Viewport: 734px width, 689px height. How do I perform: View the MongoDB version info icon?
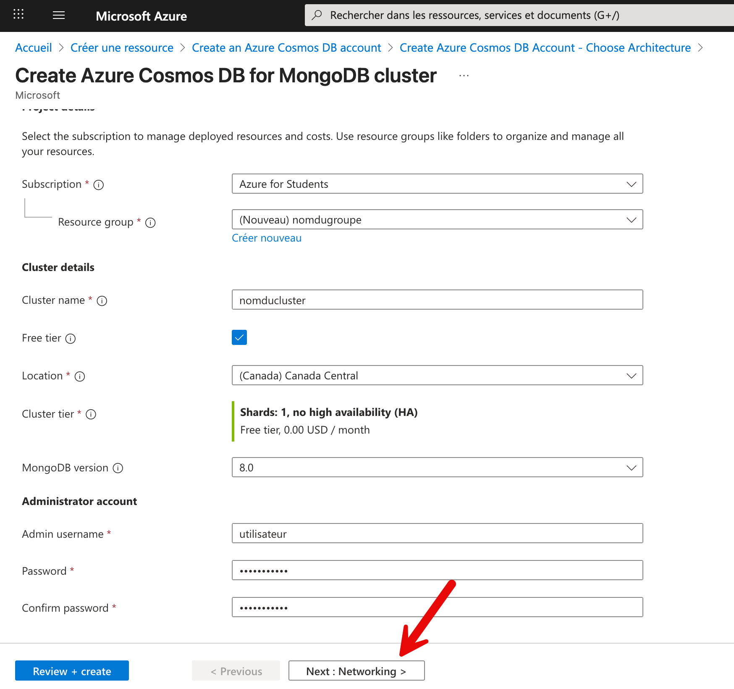point(118,468)
